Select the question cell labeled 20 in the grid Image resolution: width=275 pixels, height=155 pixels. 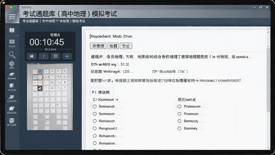46,77
